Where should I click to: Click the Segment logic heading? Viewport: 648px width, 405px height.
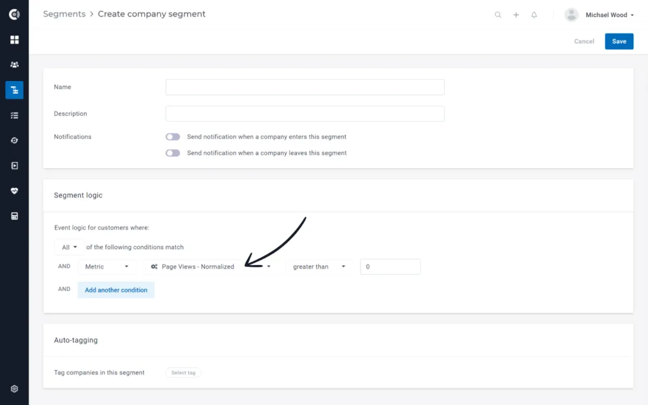(x=78, y=195)
